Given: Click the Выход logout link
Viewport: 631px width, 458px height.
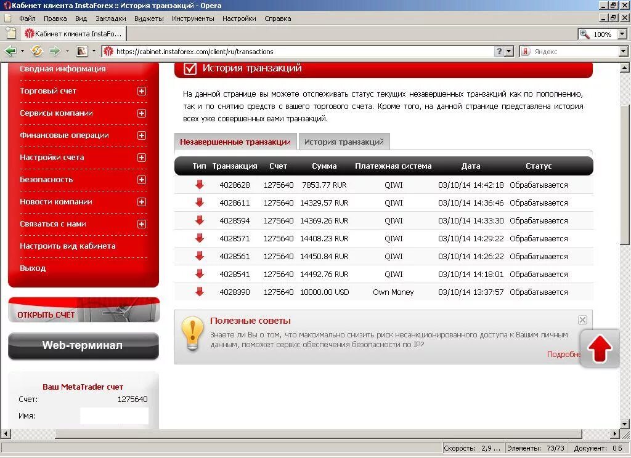Looking at the screenshot, I should tap(33, 268).
